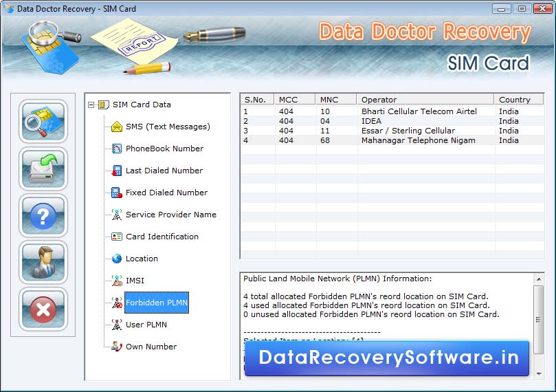
Task: Minimize the Data Doctor Recovery window
Action: [502, 8]
